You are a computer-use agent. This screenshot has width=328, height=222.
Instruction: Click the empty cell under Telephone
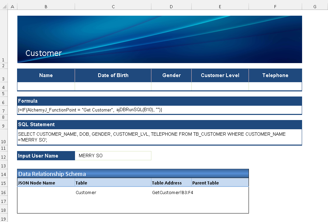tap(275, 86)
